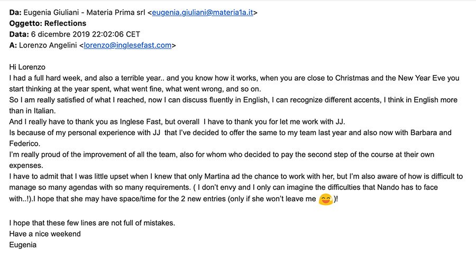
Task: Click the line "I hope that these few lines"
Action: [92, 222]
